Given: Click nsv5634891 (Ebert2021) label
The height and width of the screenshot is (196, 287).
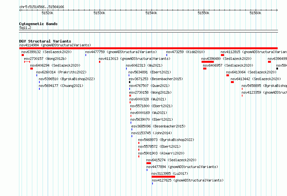Looking at the screenshot, I should click(150, 72).
